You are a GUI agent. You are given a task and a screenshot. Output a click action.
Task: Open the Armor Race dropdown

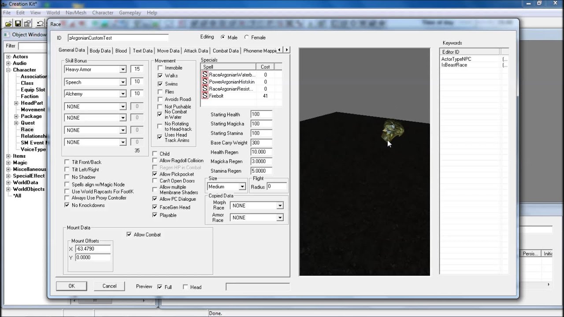(x=280, y=217)
